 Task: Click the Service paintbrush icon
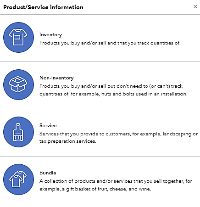coord(18,132)
